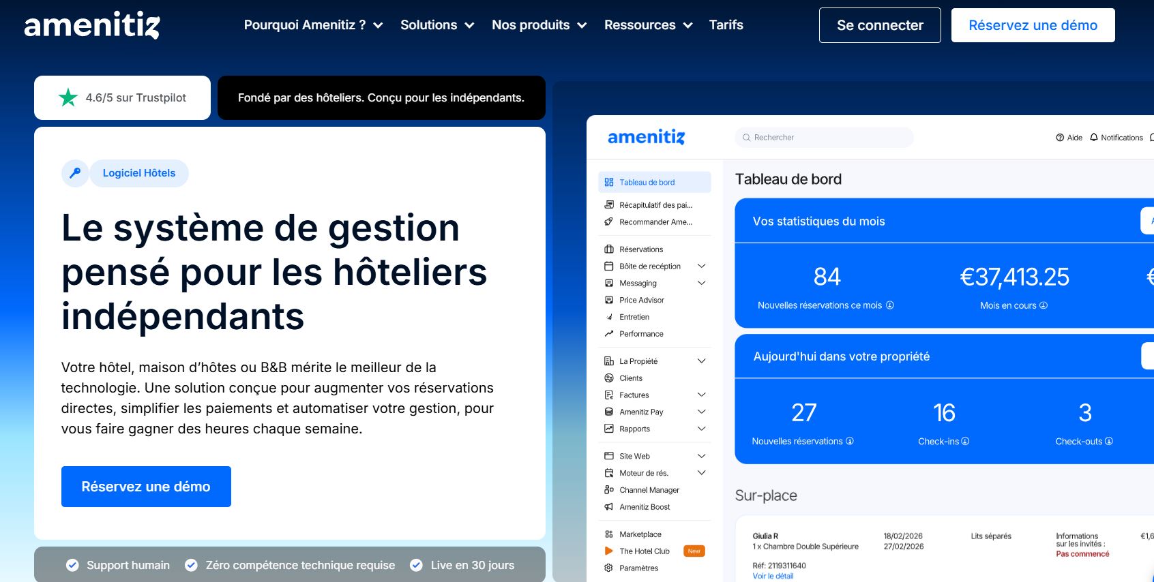1154x582 pixels.
Task: Open the Ressources menu
Action: click(x=648, y=25)
